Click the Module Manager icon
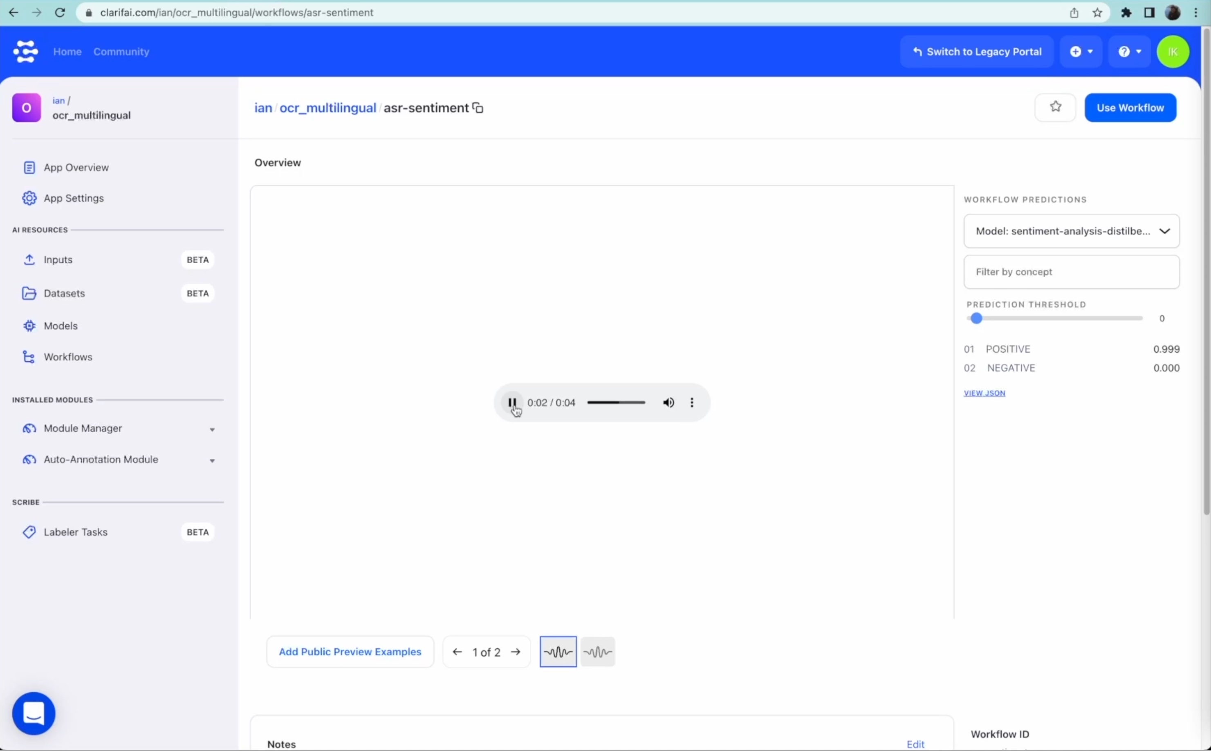 click(29, 427)
